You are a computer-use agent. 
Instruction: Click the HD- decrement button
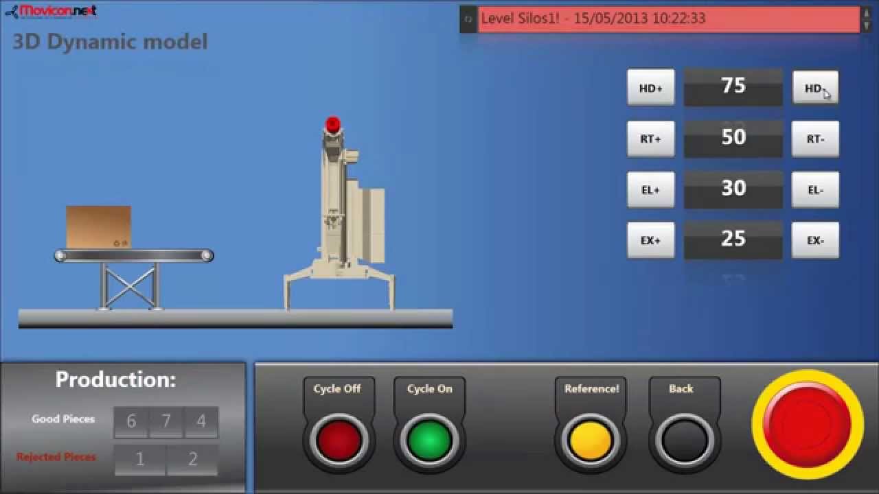(x=815, y=88)
